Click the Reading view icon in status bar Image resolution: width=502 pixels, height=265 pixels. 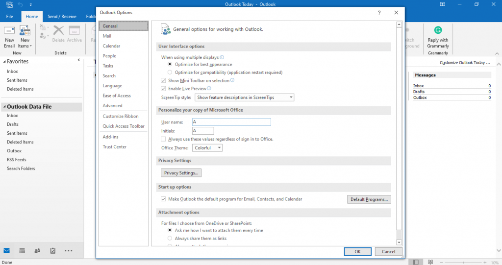point(430,262)
